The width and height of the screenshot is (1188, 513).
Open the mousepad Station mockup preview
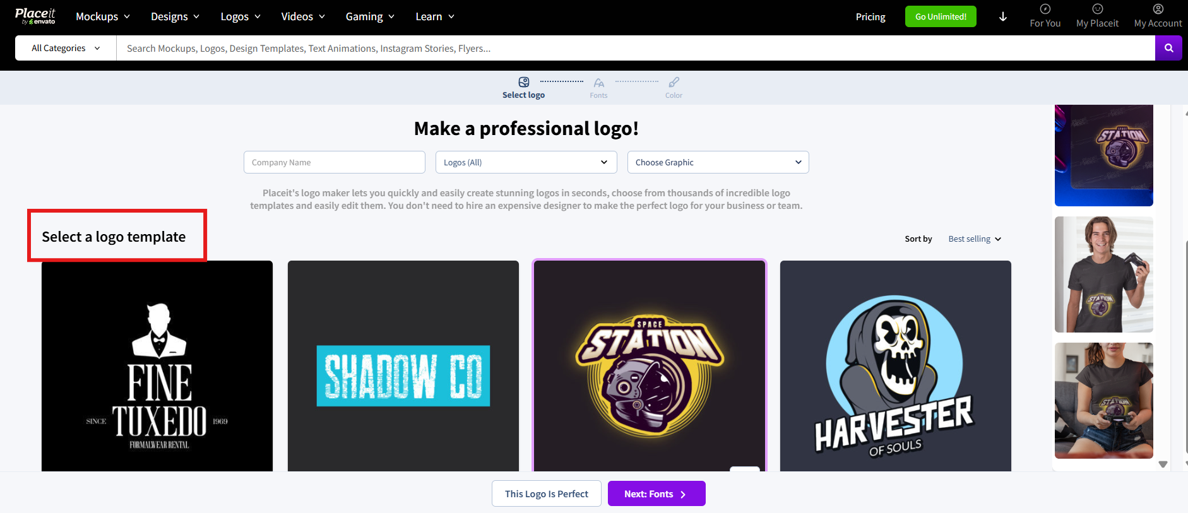click(1104, 155)
